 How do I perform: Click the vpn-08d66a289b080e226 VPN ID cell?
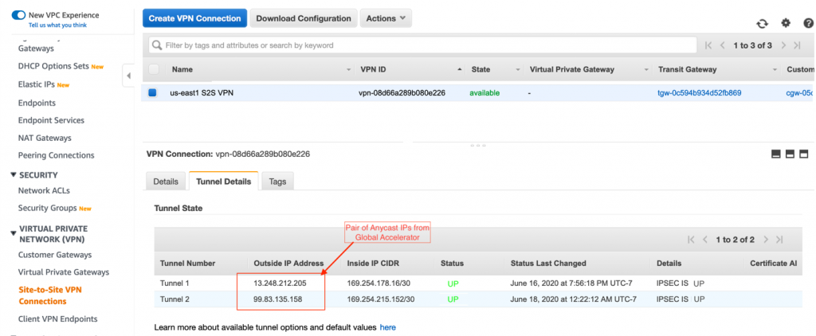(402, 93)
